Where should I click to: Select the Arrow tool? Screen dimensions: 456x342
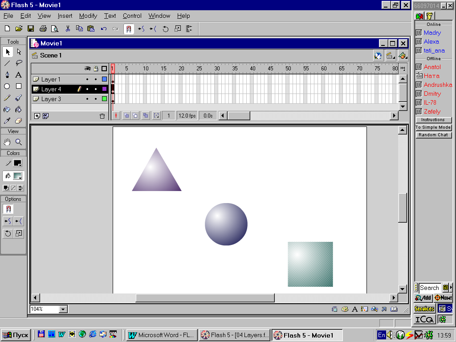pyautogui.click(x=8, y=52)
